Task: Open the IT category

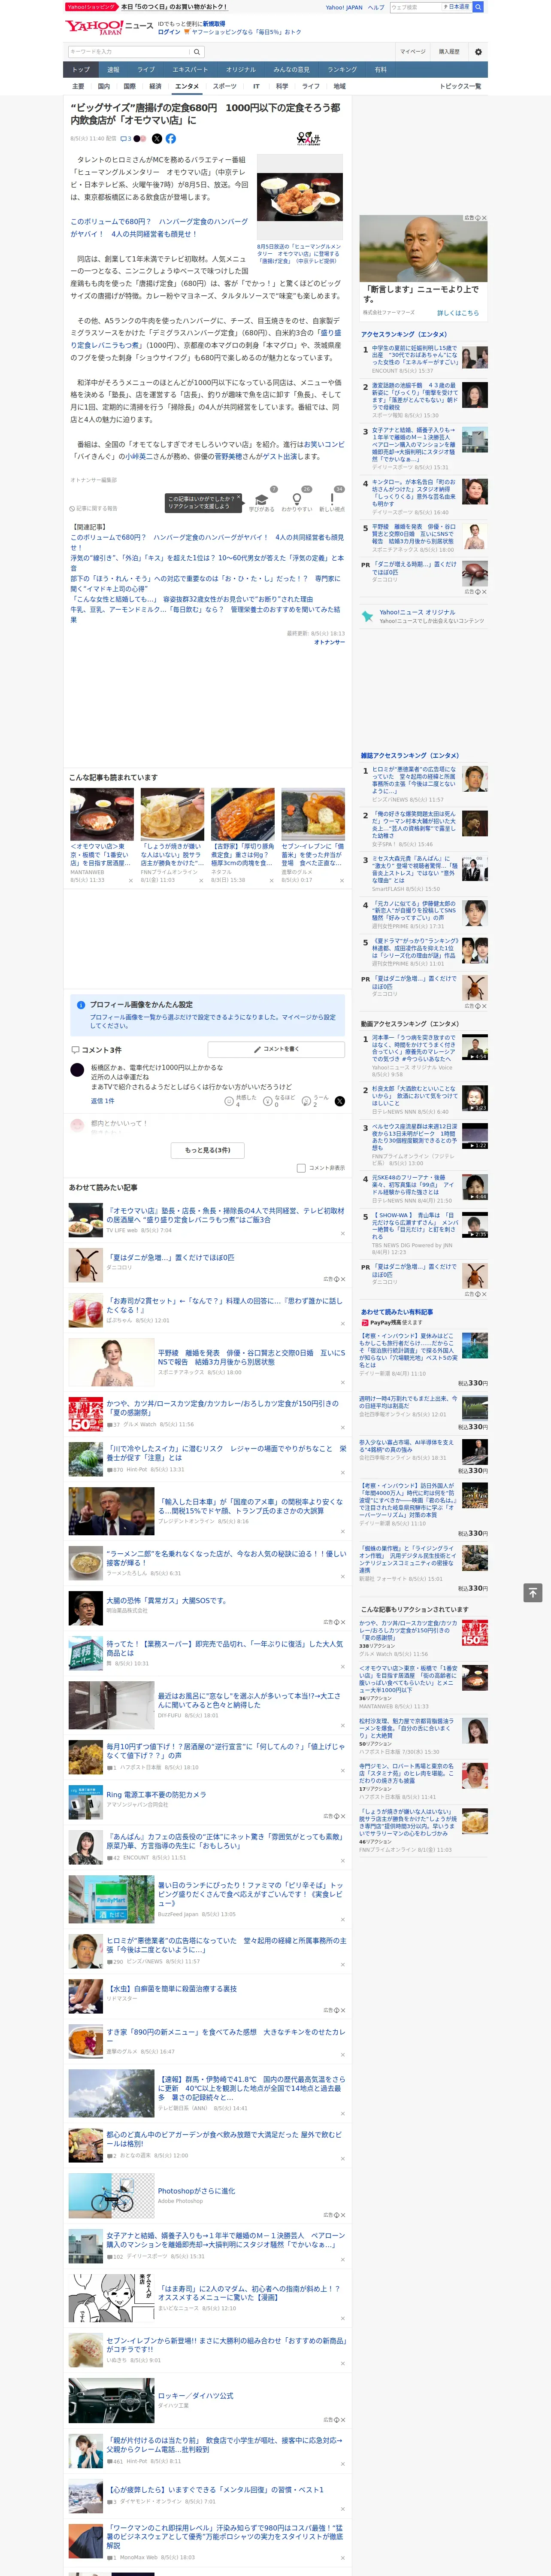Action: (x=256, y=86)
